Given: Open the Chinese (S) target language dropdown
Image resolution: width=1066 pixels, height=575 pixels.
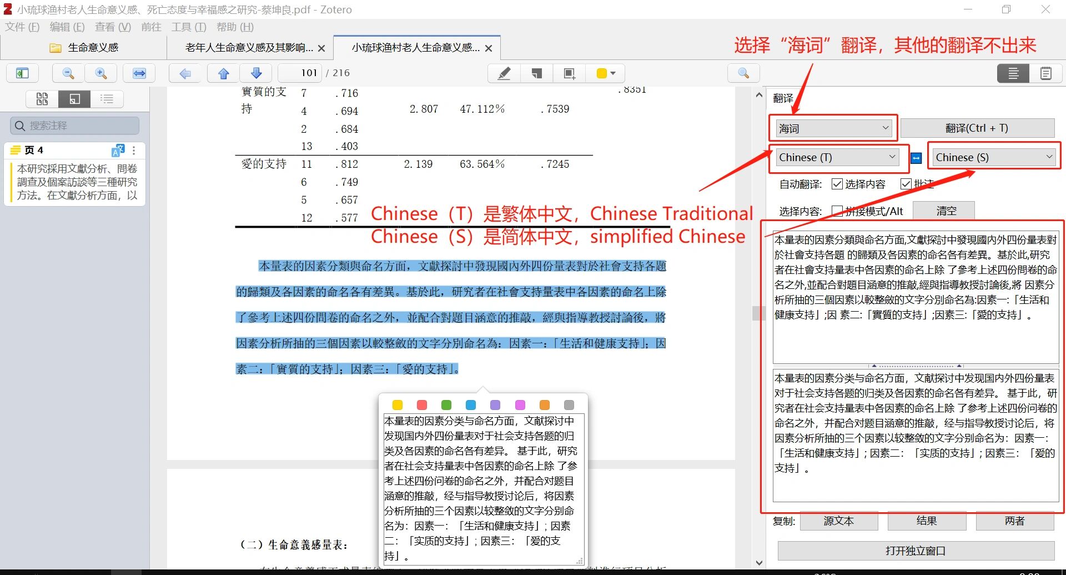Looking at the screenshot, I should coord(994,157).
